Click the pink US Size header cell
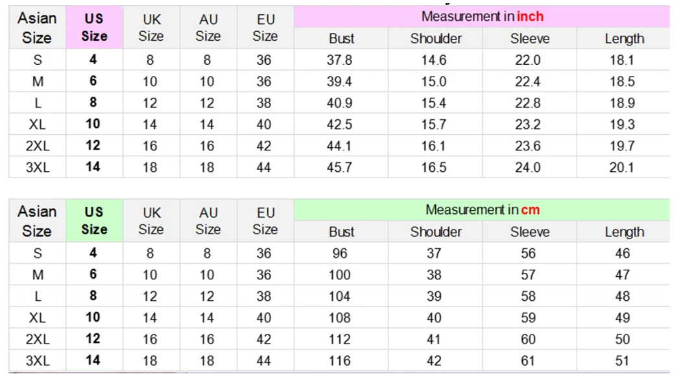 pos(94,27)
